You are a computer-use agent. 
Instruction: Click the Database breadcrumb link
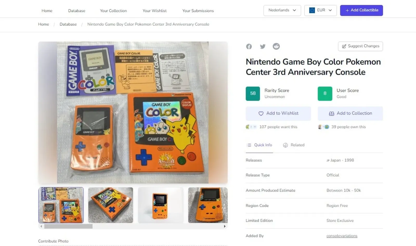pyautogui.click(x=68, y=24)
